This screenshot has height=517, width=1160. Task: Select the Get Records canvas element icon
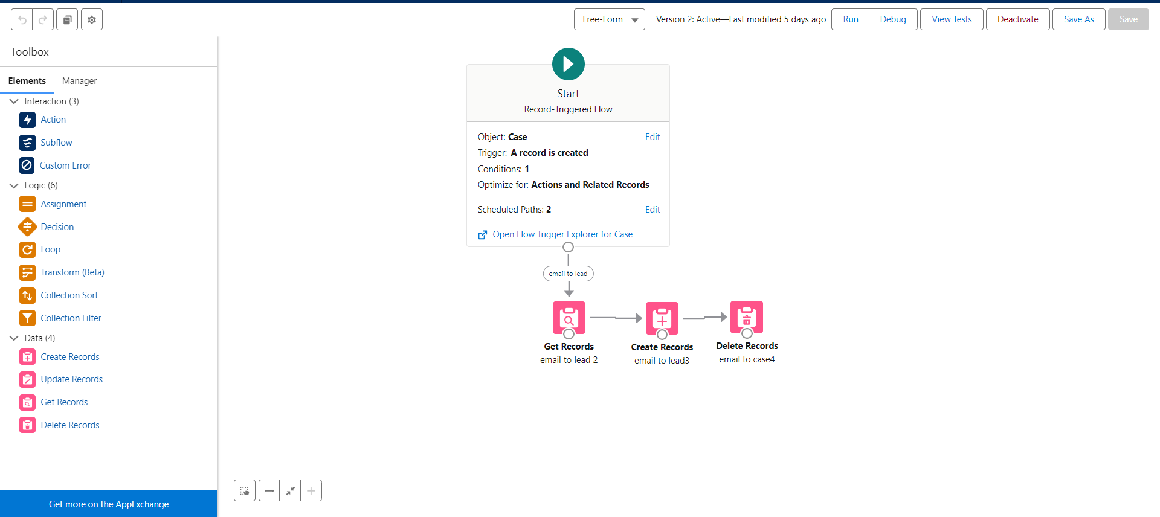pyautogui.click(x=569, y=317)
